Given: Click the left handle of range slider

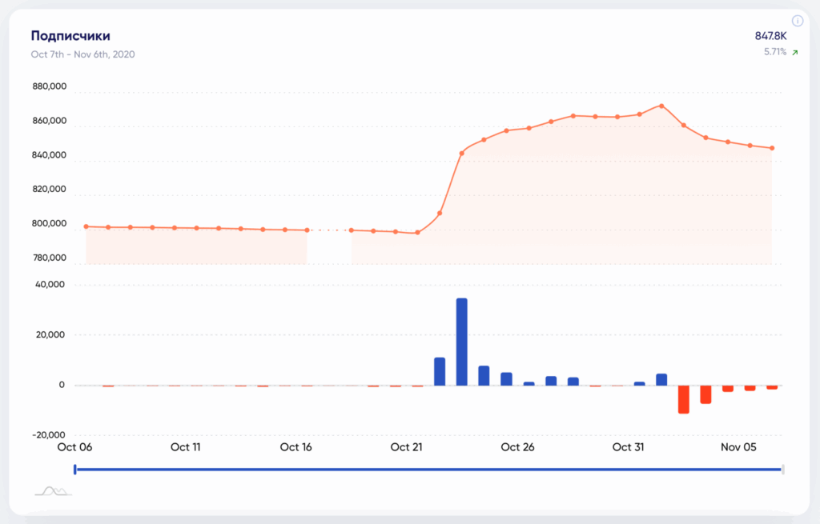Looking at the screenshot, I should pyautogui.click(x=74, y=470).
